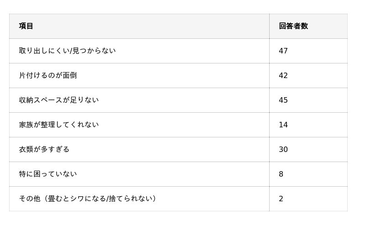Screen dimensions: 365x225
Task: Select the 取り出しにくい/見つからない row label
Action: click(139, 51)
